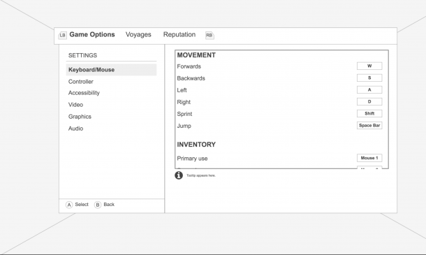This screenshot has height=255, width=426.
Task: Click the LB bumper icon
Action: (x=62, y=35)
